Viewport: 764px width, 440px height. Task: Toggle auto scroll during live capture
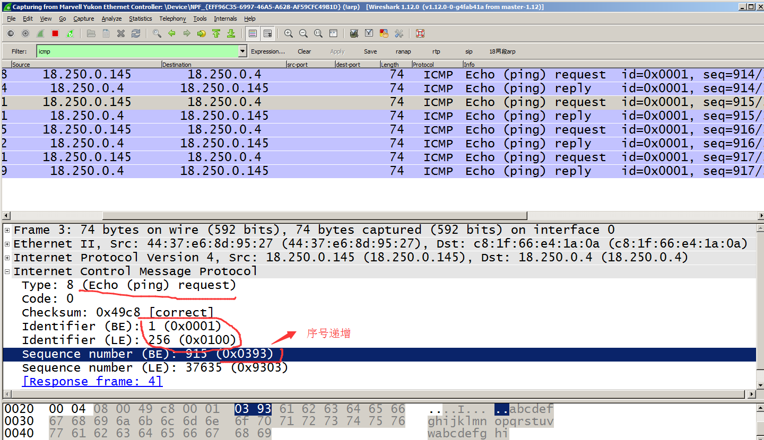268,33
